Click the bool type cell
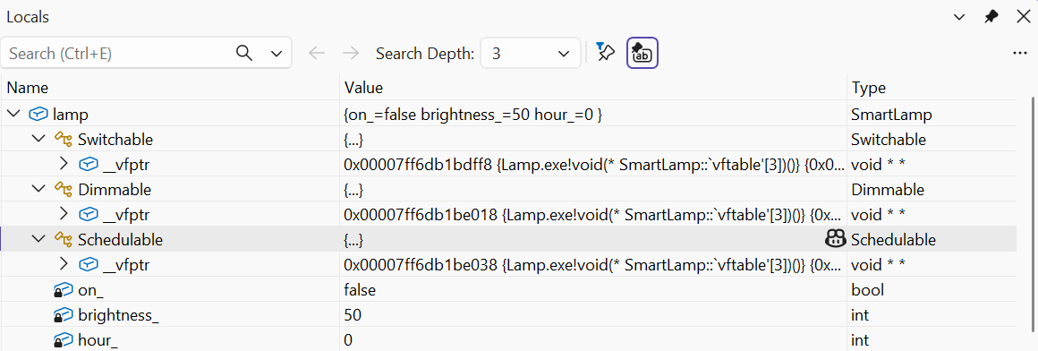Image resolution: width=1038 pixels, height=351 pixels. 867,290
